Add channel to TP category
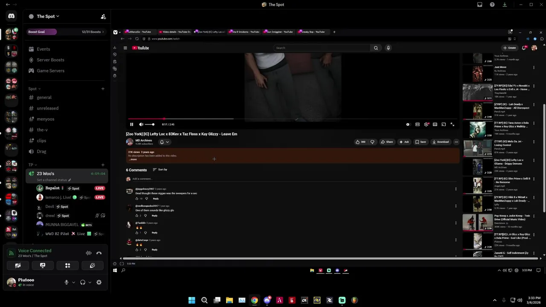Image resolution: width=546 pixels, height=307 pixels. 103,165
